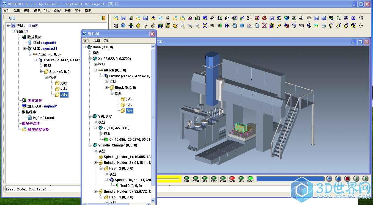Click the video camera record icon
This screenshot has width=373, height=205.
pos(301,26)
